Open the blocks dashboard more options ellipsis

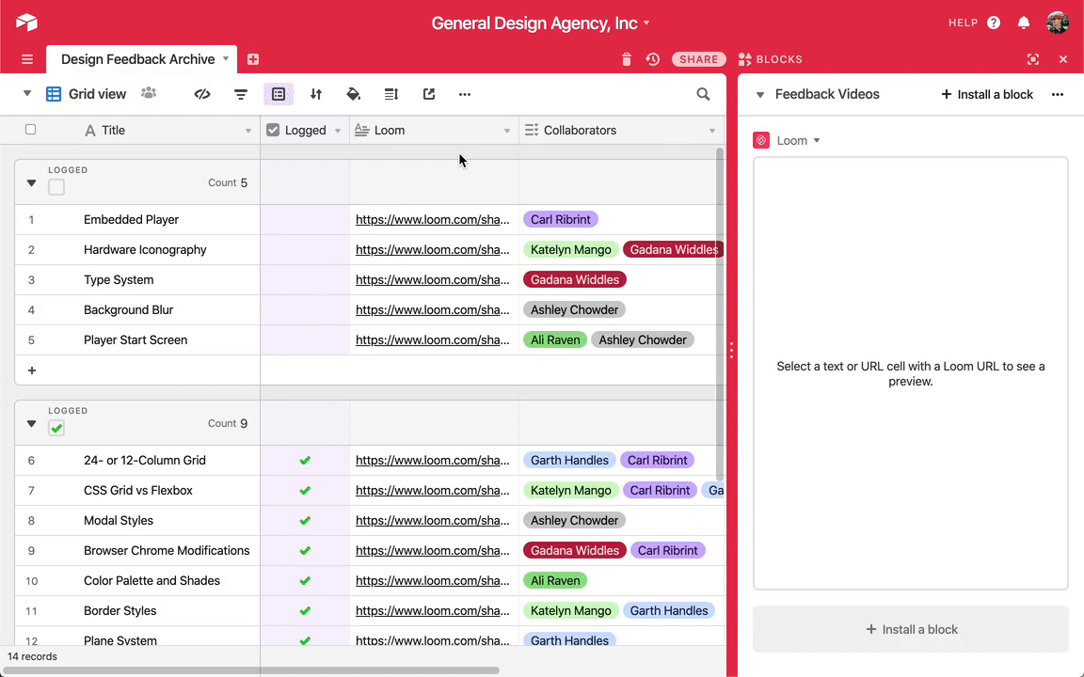(1058, 95)
